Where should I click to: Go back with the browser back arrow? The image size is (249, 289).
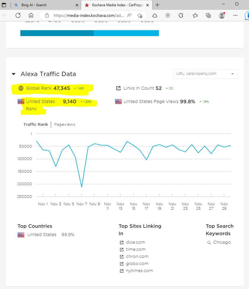(5, 15)
